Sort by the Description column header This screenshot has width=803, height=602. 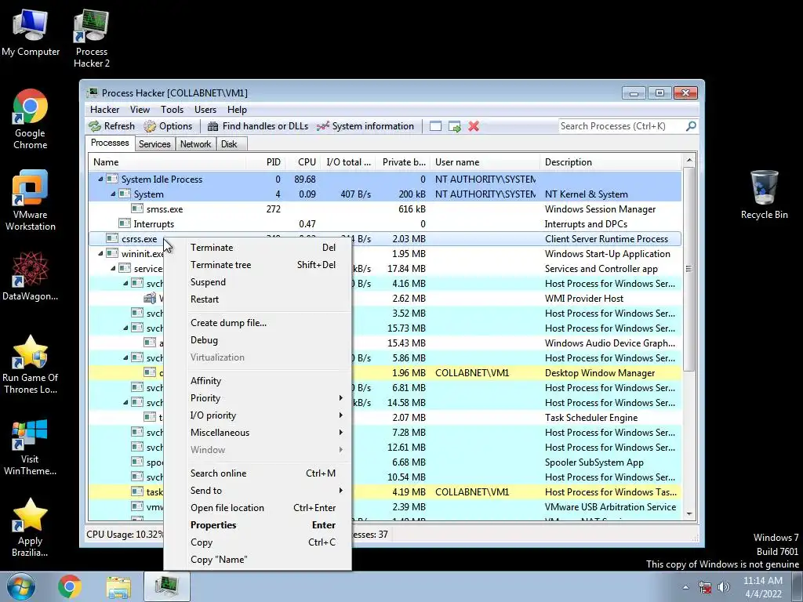point(610,162)
